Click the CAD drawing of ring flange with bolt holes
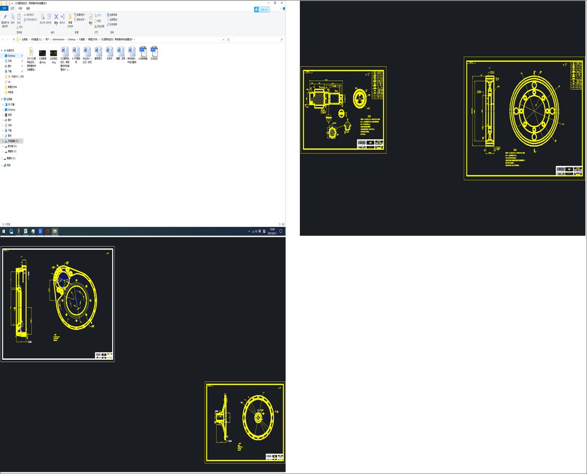Screen dimensions: 587x474 [524, 118]
